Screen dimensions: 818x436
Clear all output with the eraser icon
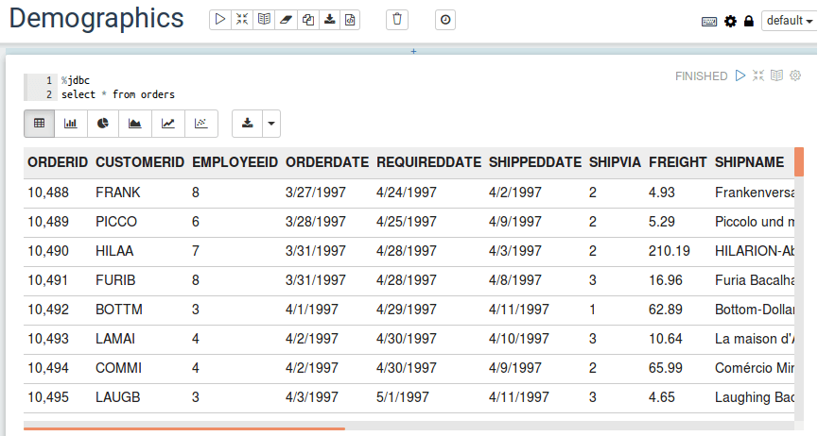click(x=286, y=20)
